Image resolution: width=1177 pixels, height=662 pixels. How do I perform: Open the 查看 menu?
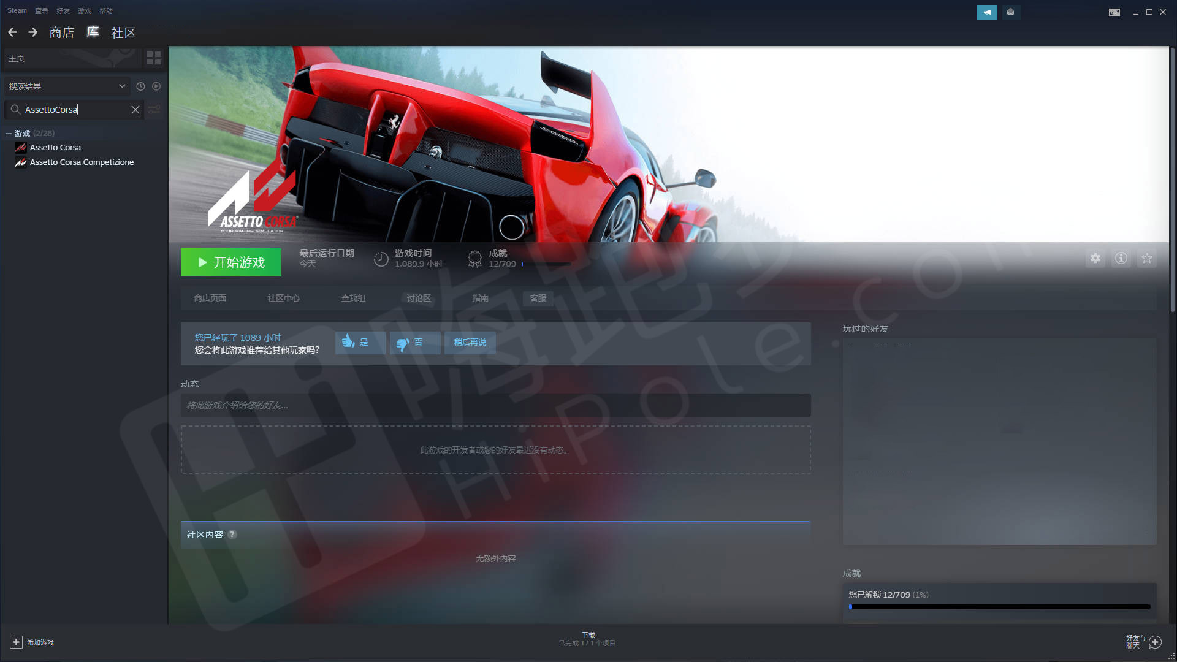click(42, 11)
